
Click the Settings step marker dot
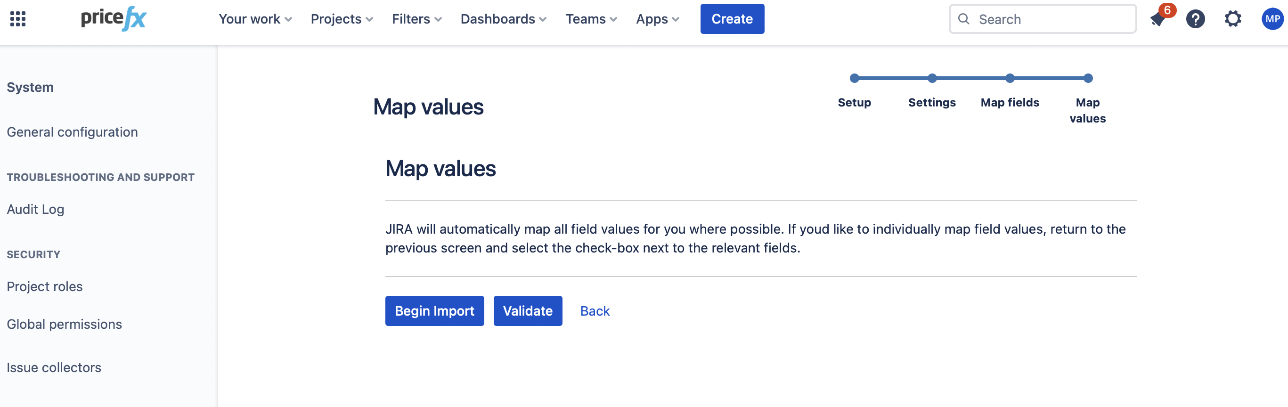click(x=932, y=78)
